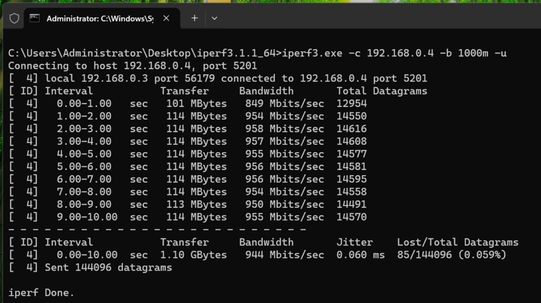The width and height of the screenshot is (541, 303).
Task: Click the 85/144096 (0.059%) lost datagrams value
Action: coord(451,255)
